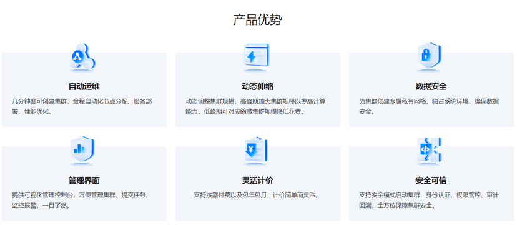517x225 pixels.
Task: Click description starting 提供可视化管理控制台
Action: pos(81,200)
